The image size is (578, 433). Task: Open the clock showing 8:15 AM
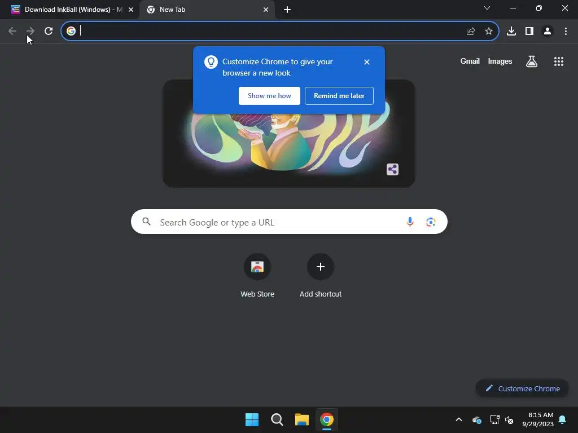pyautogui.click(x=538, y=419)
